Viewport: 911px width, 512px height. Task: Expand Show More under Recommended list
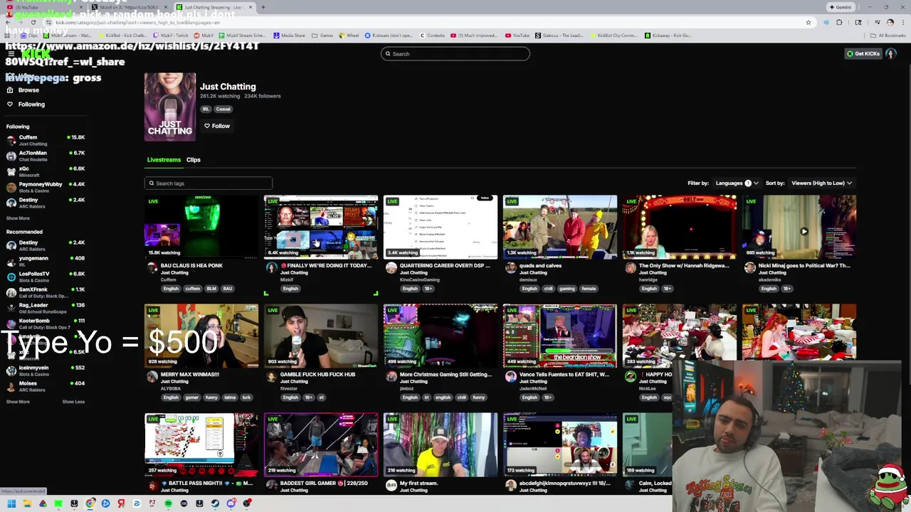click(x=18, y=402)
